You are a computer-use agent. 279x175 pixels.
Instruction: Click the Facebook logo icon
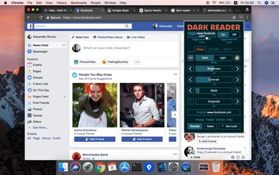click(30, 26)
